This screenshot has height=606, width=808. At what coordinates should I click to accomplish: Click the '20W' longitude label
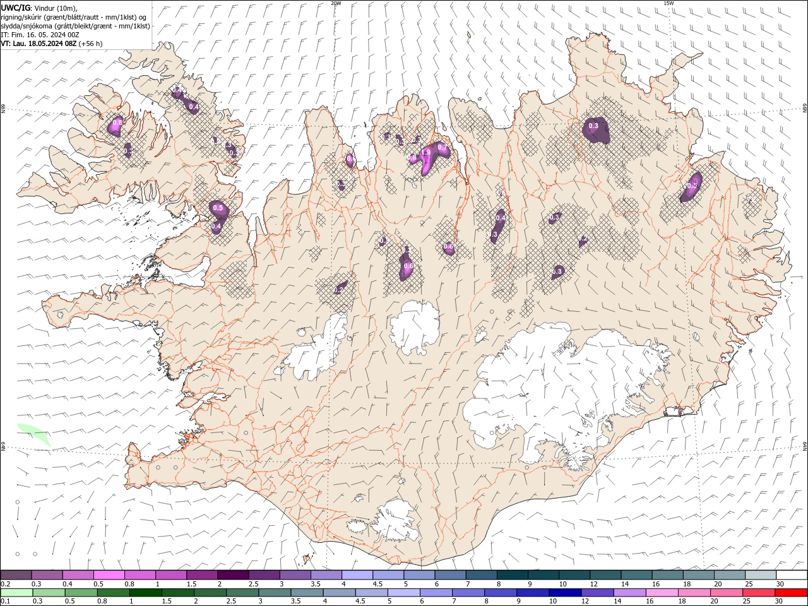tap(336, 3)
